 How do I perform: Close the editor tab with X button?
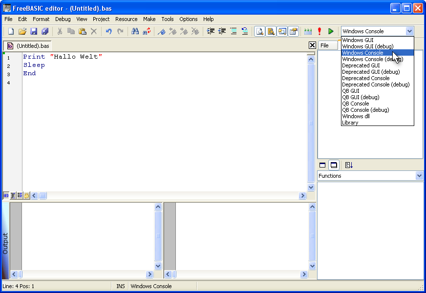click(x=313, y=45)
